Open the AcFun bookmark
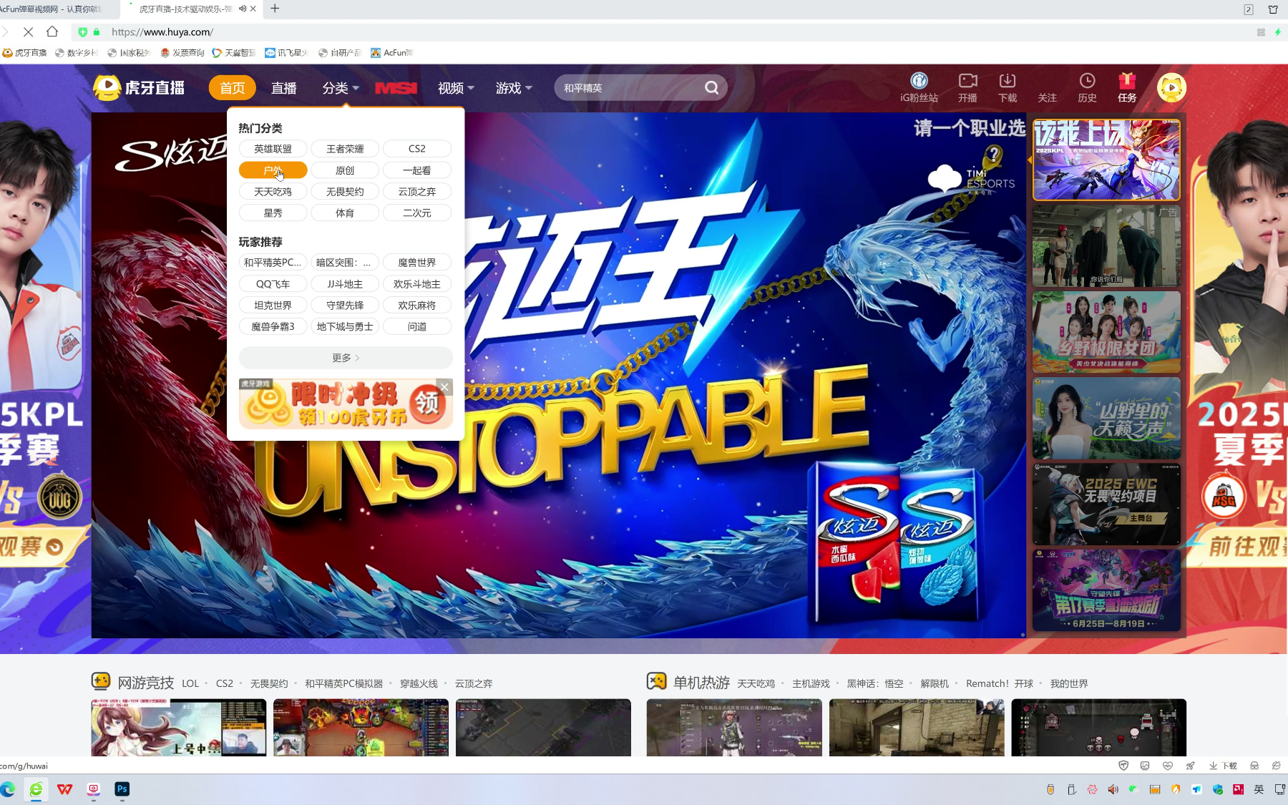Viewport: 1288px width, 805px height. point(391,53)
